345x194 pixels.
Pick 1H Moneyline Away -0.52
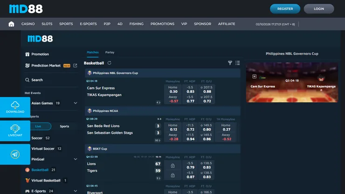[226, 137]
